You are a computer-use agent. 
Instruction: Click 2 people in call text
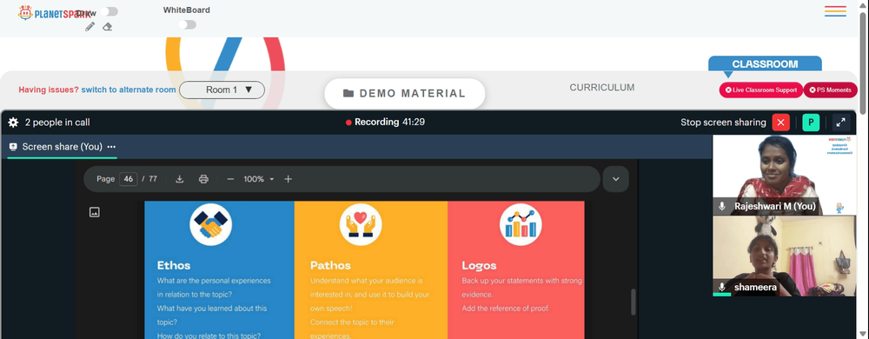(x=57, y=123)
